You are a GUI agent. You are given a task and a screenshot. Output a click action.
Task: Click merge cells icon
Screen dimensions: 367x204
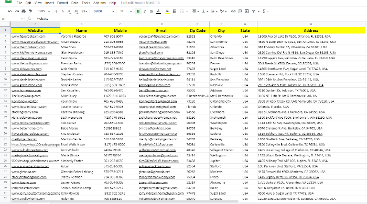tap(181, 11)
